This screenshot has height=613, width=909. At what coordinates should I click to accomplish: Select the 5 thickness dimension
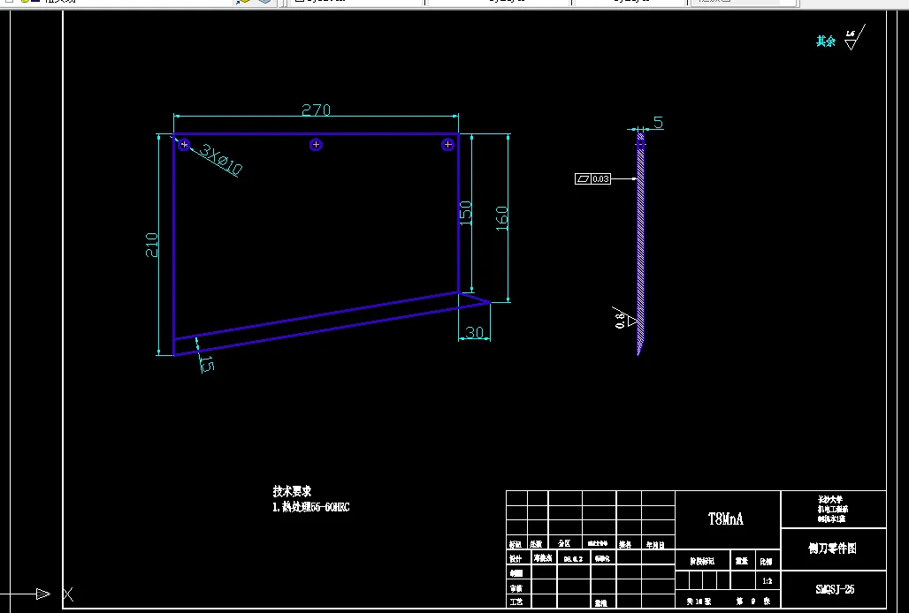tap(658, 123)
